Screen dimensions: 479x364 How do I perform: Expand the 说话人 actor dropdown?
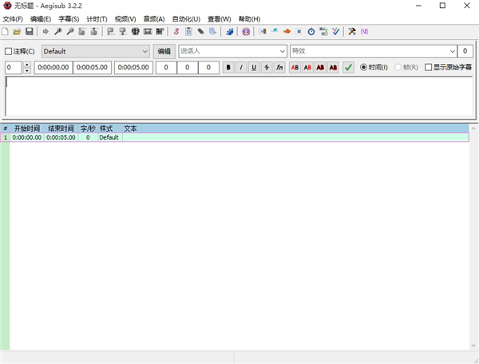click(x=283, y=51)
